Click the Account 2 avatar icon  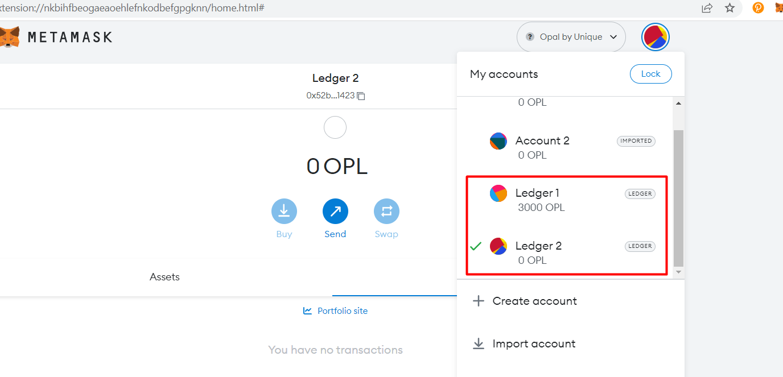tap(498, 141)
